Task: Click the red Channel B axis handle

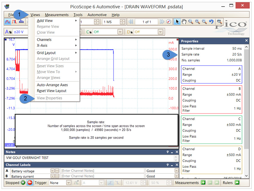Action: 178,39
